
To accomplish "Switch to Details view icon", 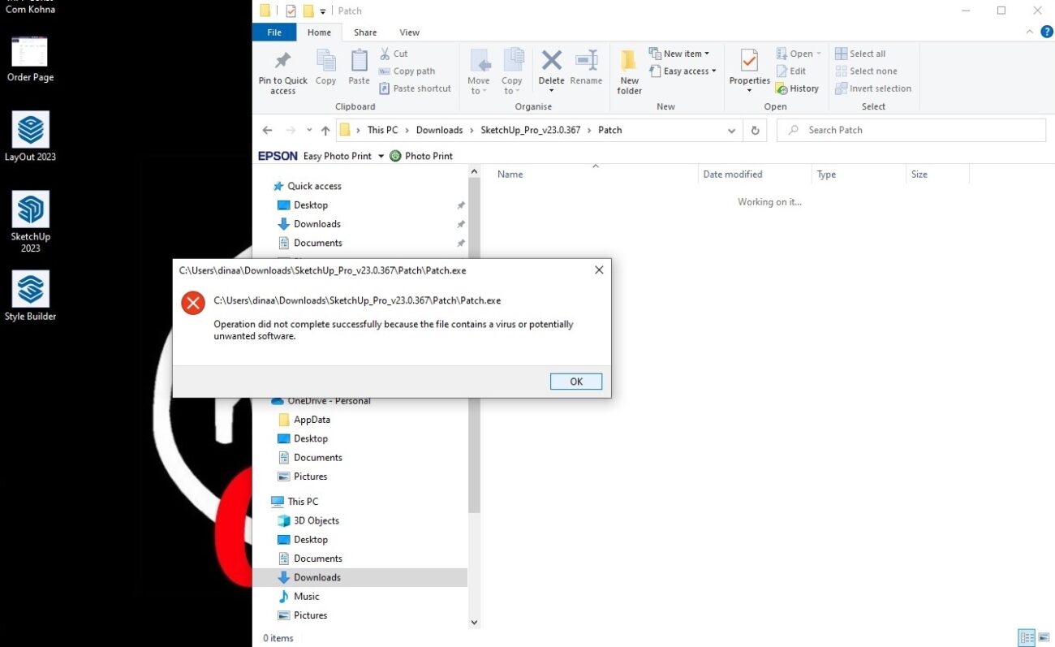I will (x=1027, y=638).
